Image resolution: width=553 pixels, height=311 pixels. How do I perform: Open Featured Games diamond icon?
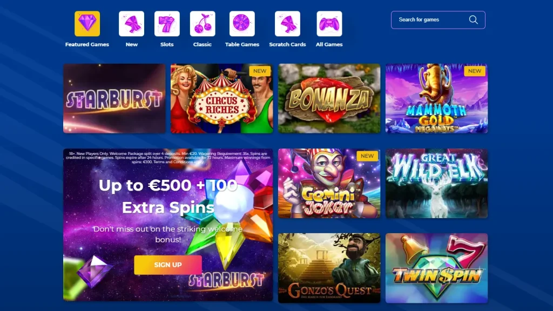click(87, 24)
